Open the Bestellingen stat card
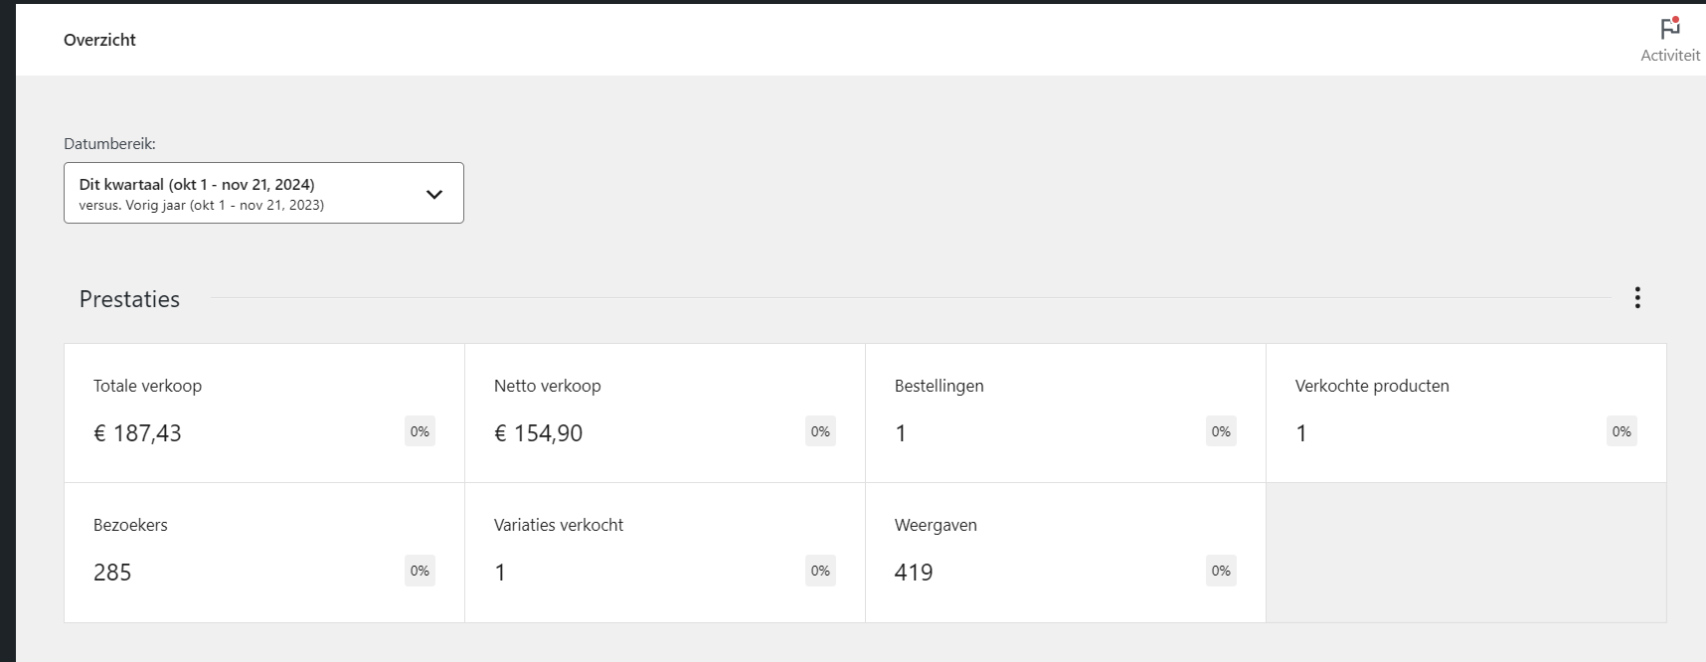The image size is (1706, 662). [1066, 414]
